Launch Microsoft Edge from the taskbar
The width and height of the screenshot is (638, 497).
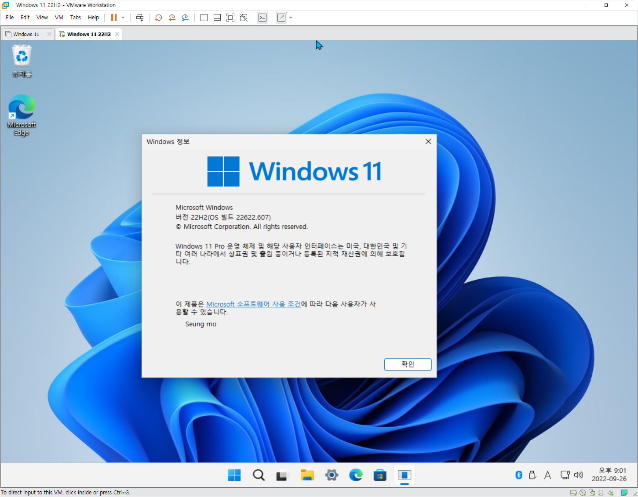point(356,475)
